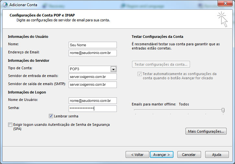Click the wizard cursor icon in header
235x164 pixels.
click(222, 19)
